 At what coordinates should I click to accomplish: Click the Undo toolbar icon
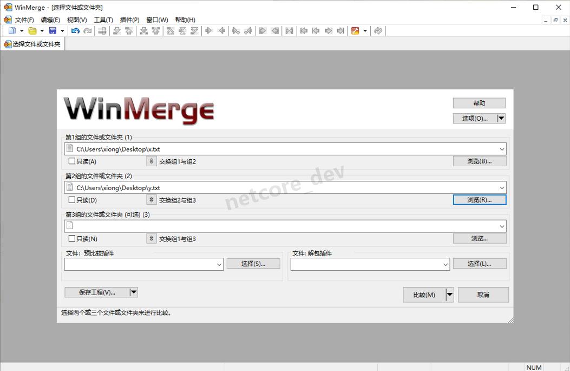[x=76, y=31]
